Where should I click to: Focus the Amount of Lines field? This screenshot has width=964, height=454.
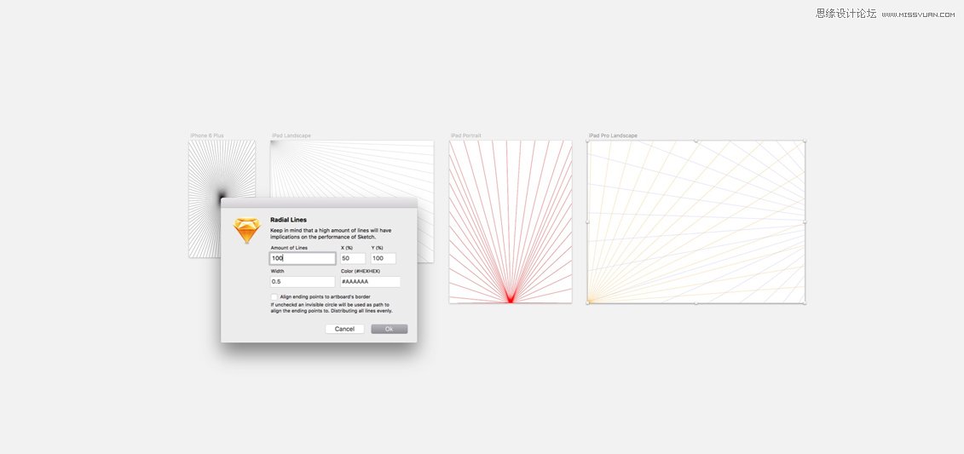click(x=303, y=259)
